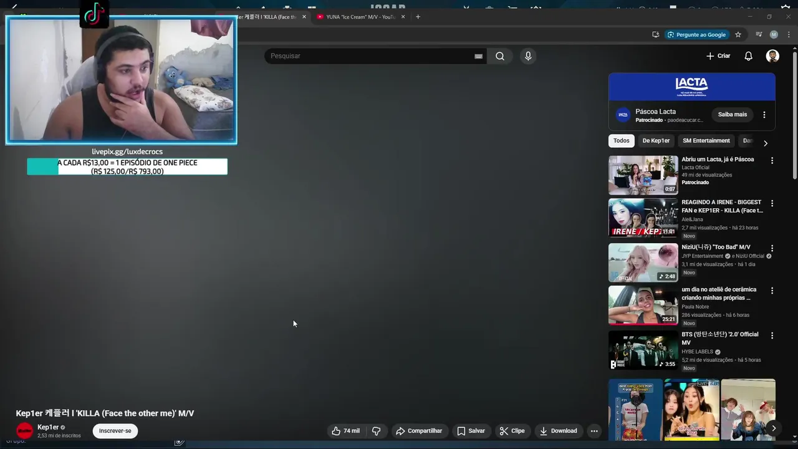The height and width of the screenshot is (449, 798).
Task: Close the Kep1er KILLA browser tab
Action: pyautogui.click(x=304, y=17)
